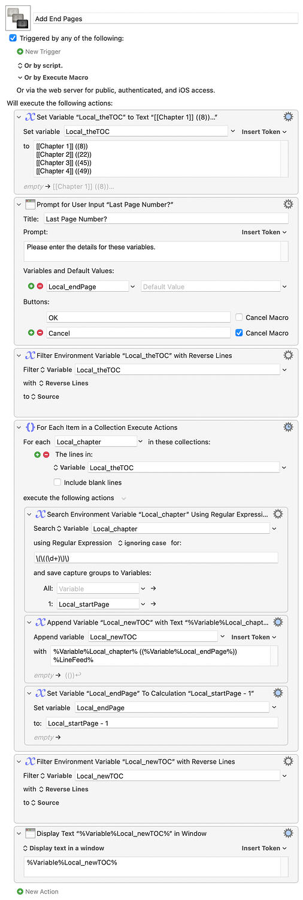Click the Last Page Number? title field

(166, 219)
